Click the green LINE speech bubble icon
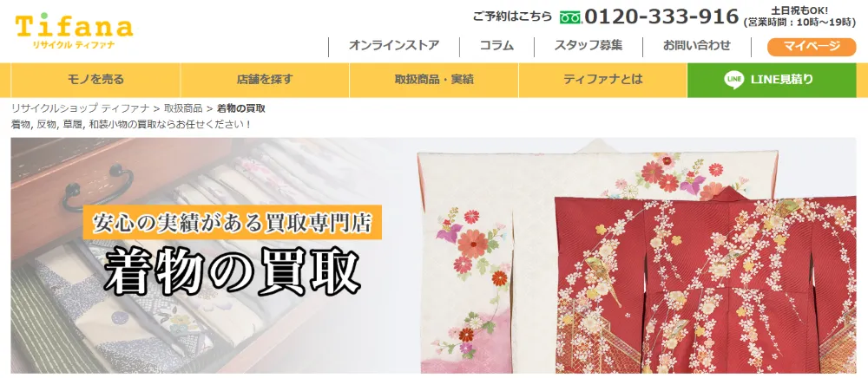Image resolution: width=868 pixels, height=378 pixels. tap(734, 80)
